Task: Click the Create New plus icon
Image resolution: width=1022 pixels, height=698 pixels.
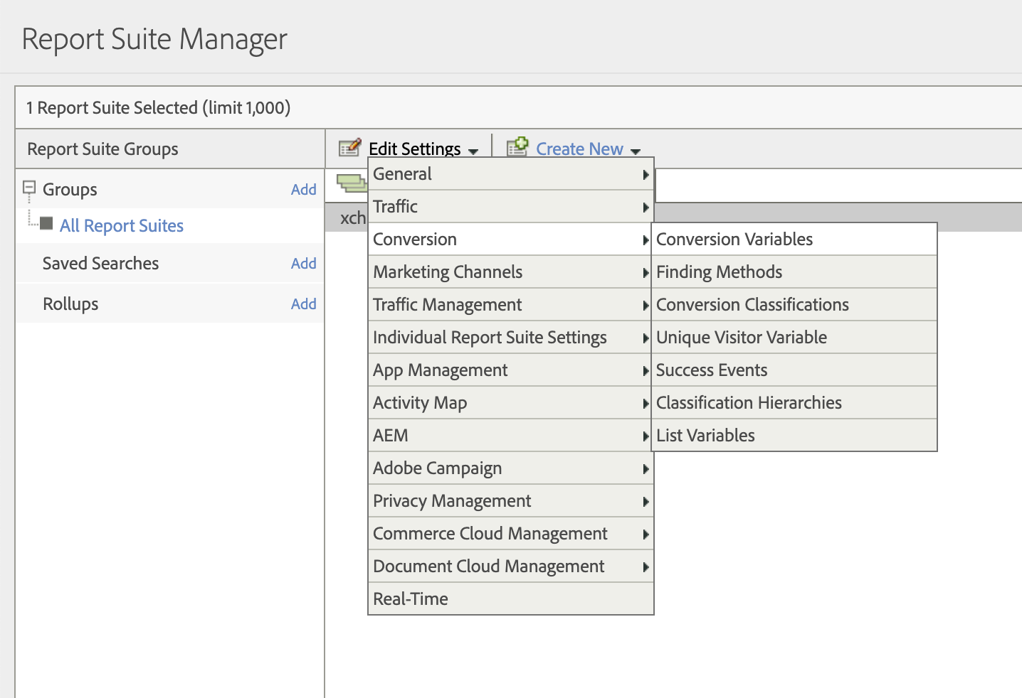Action: (x=517, y=146)
